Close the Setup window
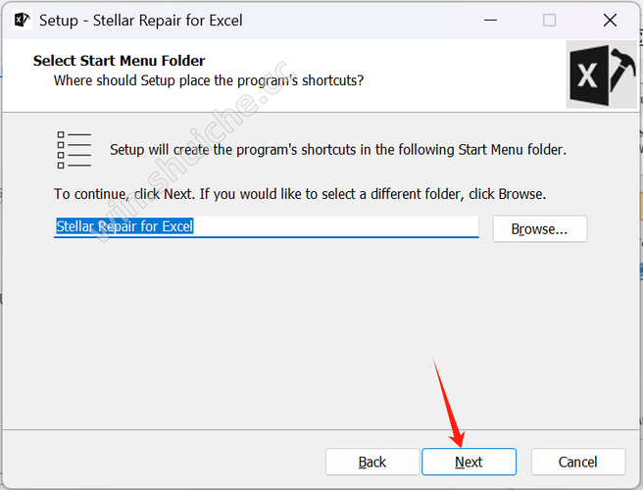This screenshot has height=490, width=643. pyautogui.click(x=610, y=21)
